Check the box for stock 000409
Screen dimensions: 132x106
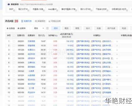coord(14,63)
